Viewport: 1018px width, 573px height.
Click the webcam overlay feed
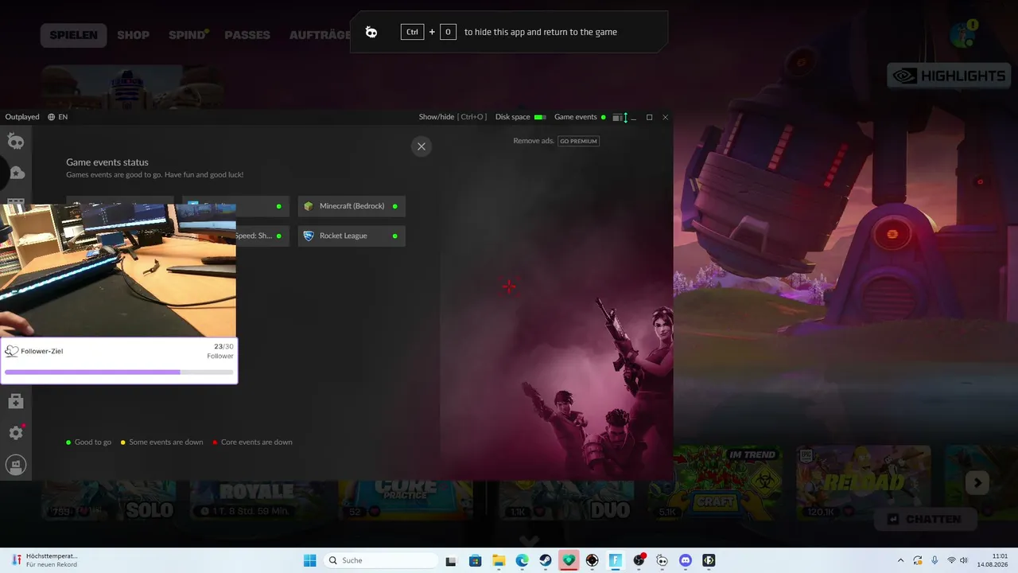pyautogui.click(x=118, y=271)
